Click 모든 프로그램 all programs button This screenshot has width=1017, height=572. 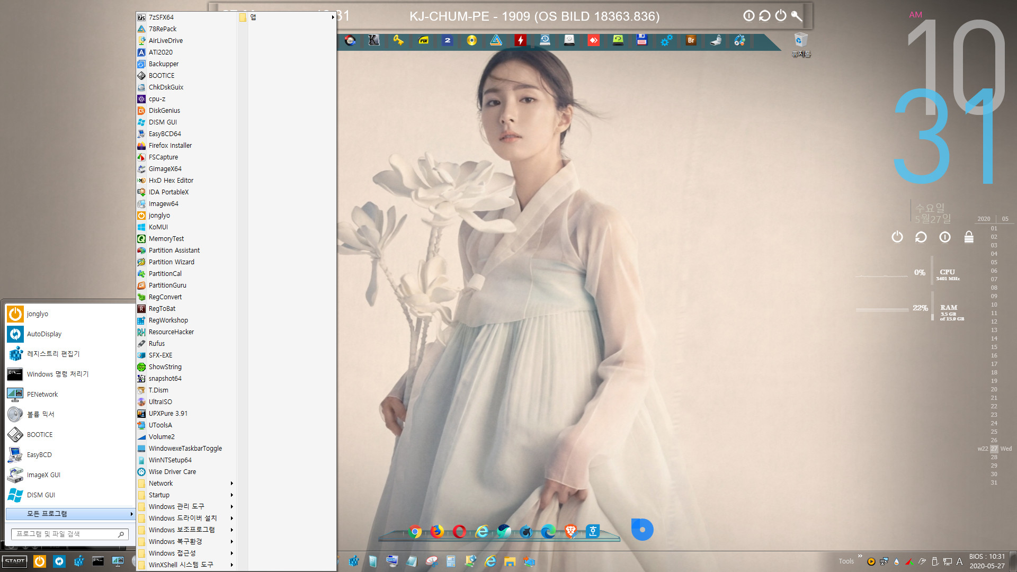click(70, 514)
